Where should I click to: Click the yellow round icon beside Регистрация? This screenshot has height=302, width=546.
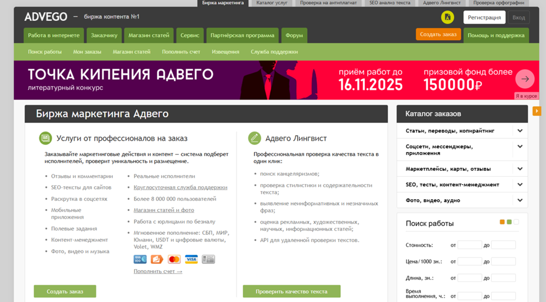[447, 17]
